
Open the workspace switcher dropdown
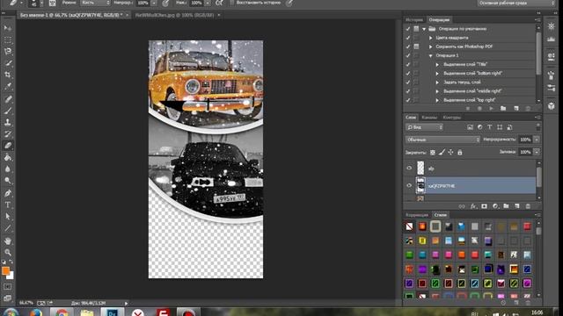pos(516,3)
